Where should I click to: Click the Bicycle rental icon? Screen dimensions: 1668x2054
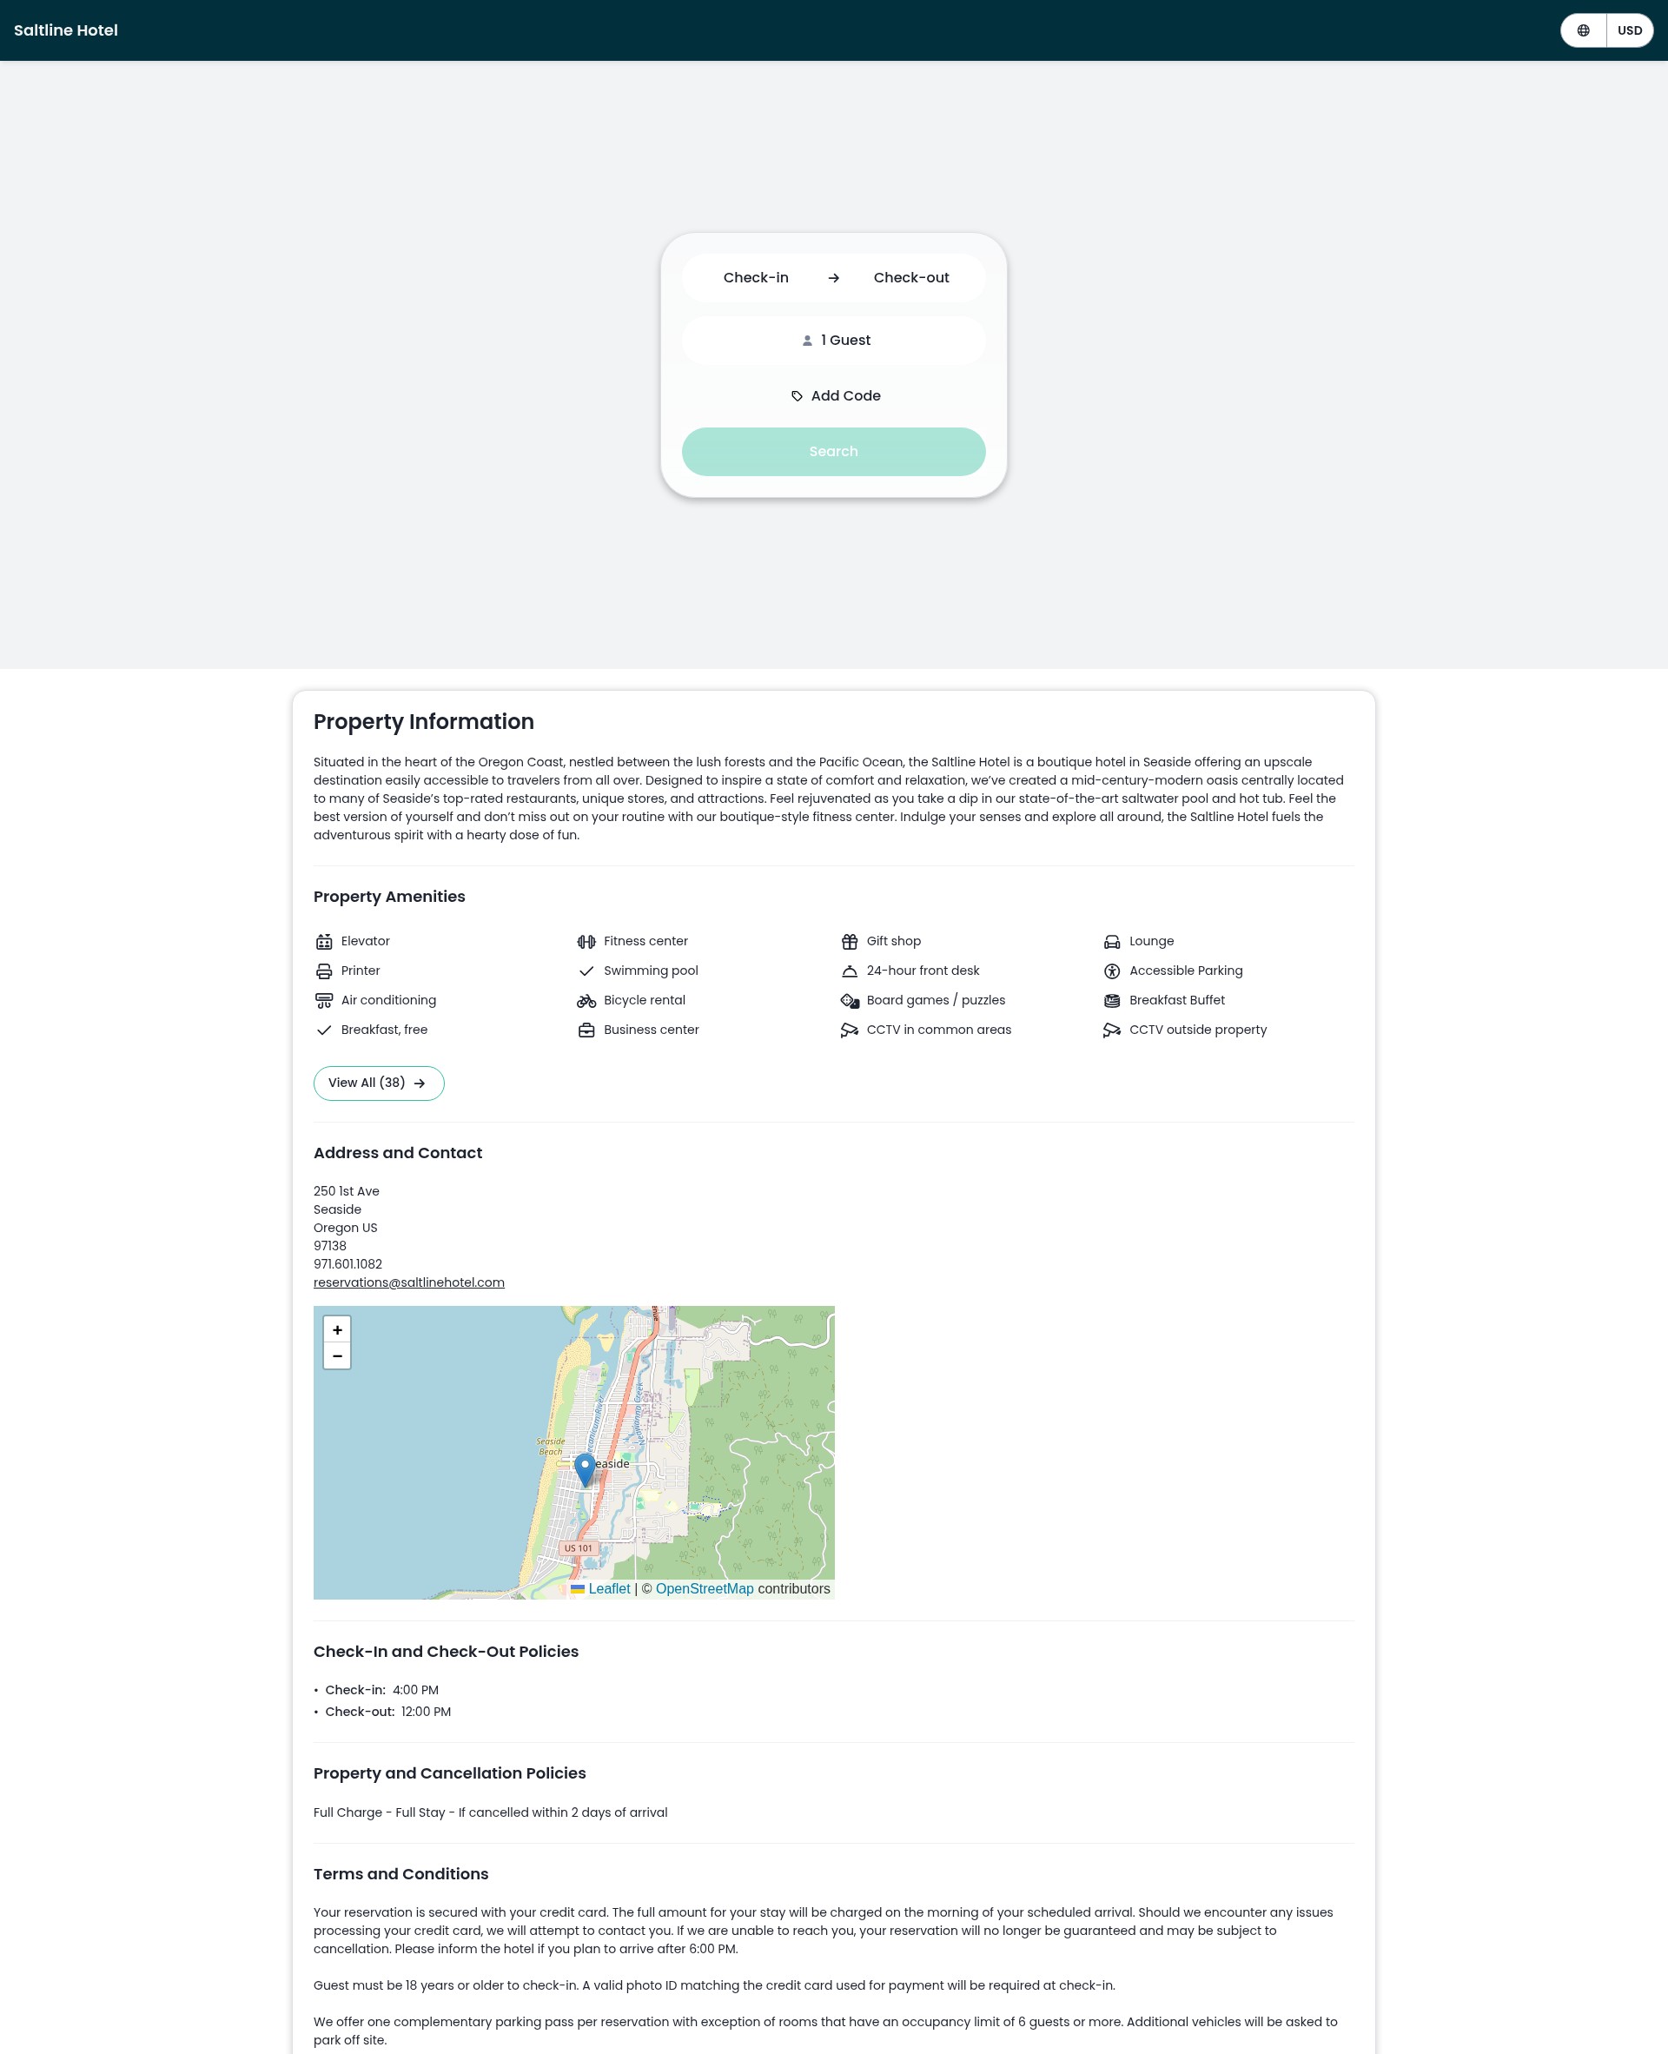coord(586,1000)
